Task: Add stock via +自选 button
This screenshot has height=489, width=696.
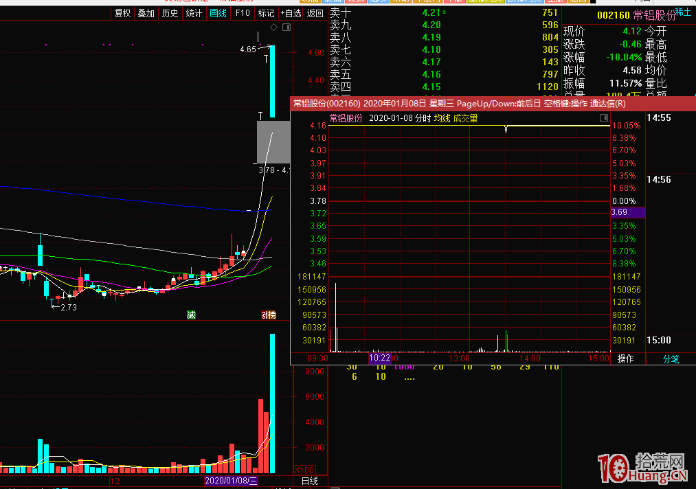Action: point(291,13)
